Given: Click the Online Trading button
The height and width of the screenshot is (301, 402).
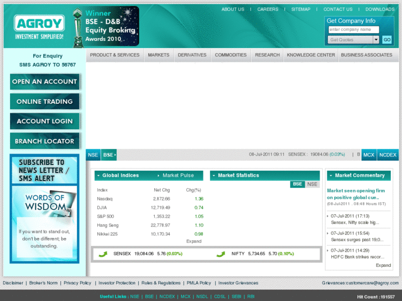Looking at the screenshot, I should pos(45,102).
